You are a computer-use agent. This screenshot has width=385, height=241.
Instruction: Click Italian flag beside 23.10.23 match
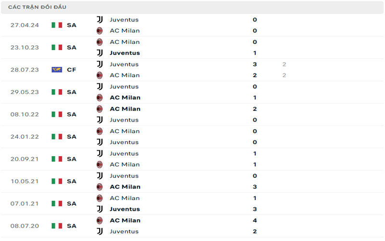click(57, 47)
